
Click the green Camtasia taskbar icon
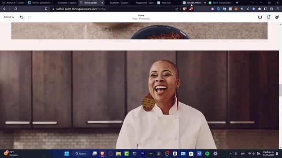coord(126,154)
